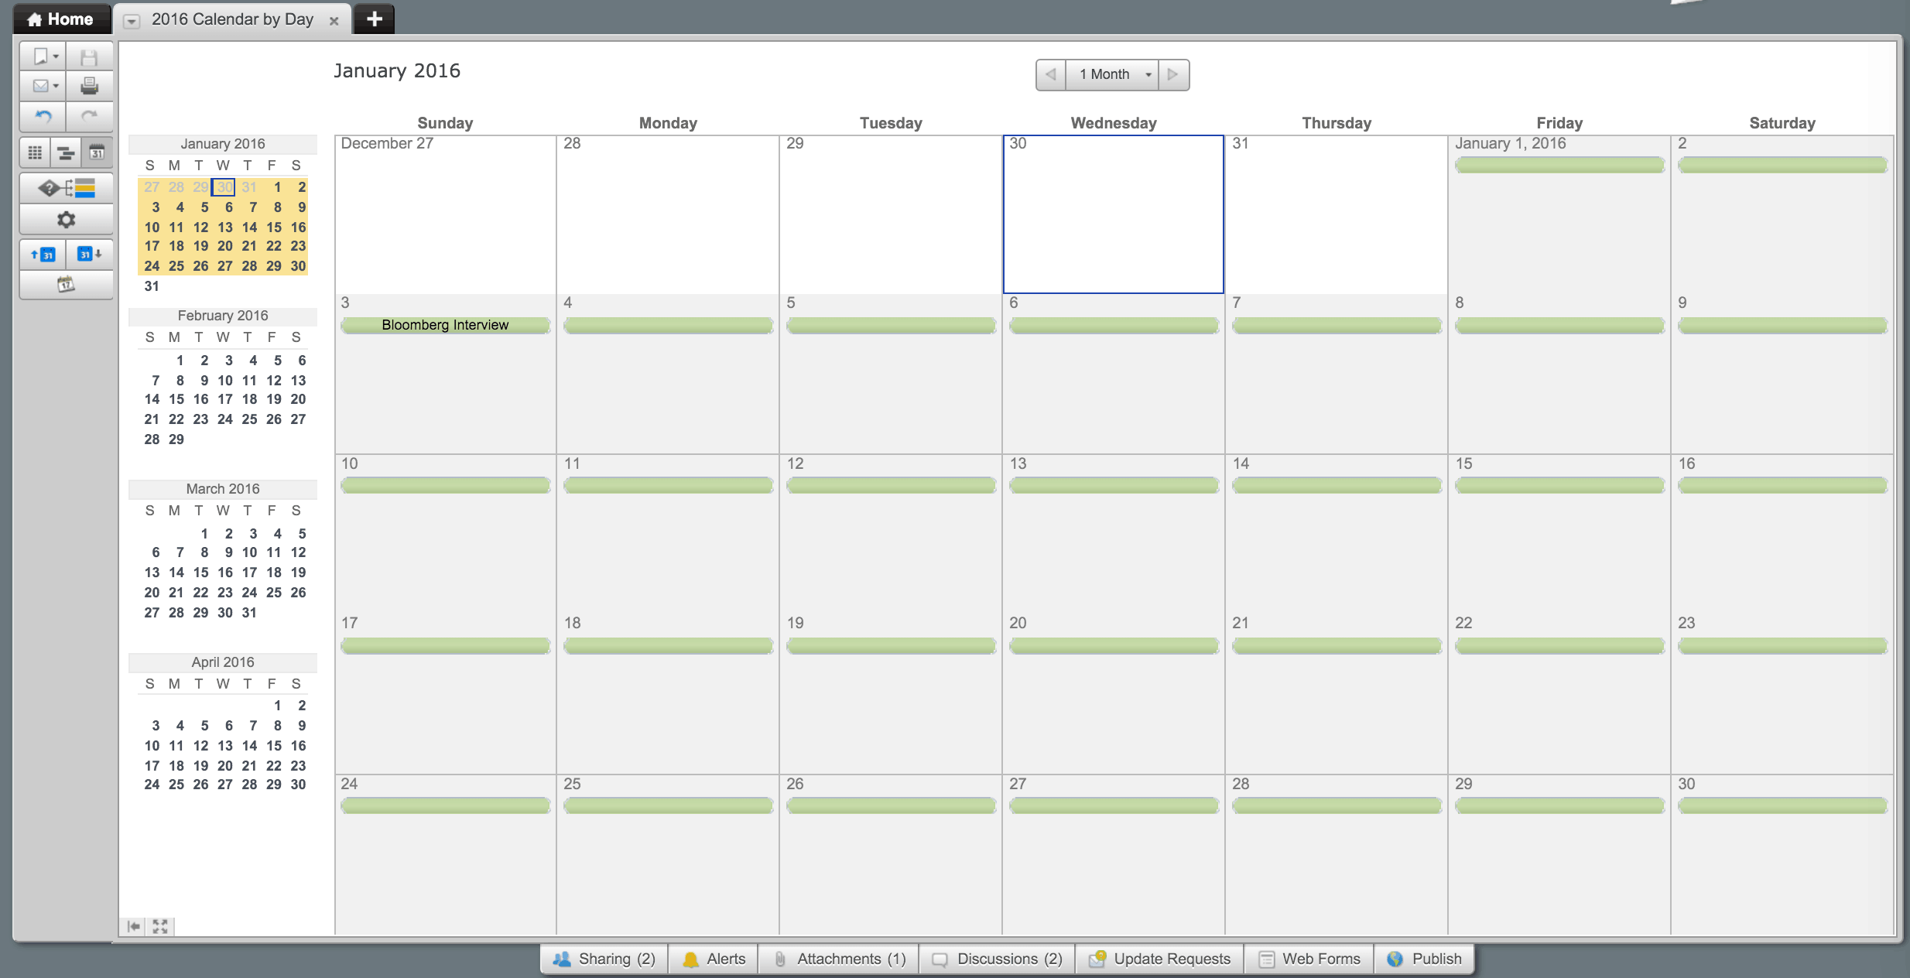This screenshot has width=1910, height=978.
Task: Click green bar on January 20
Action: coord(1114,645)
